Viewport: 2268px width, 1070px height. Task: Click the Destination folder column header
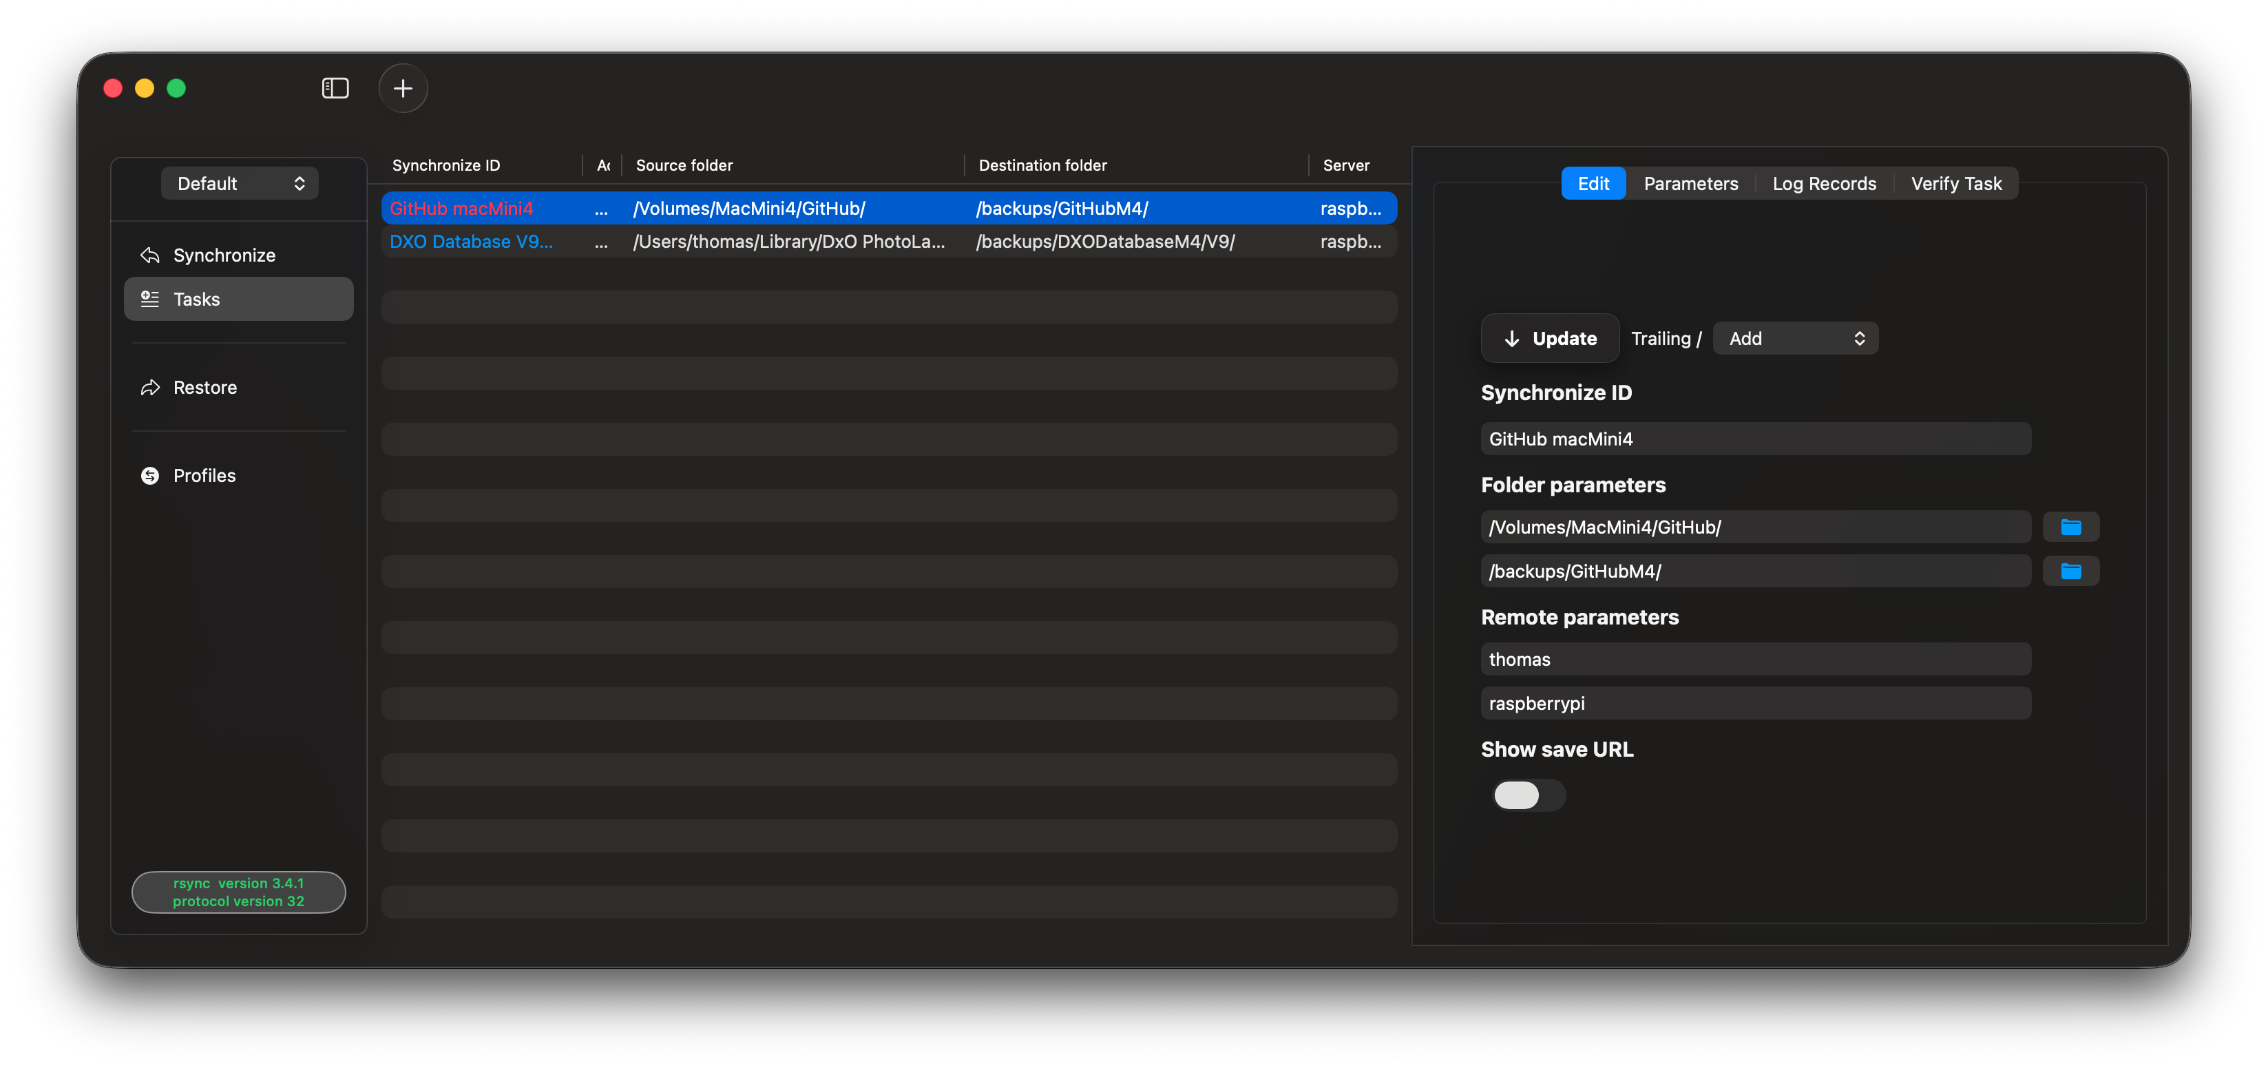(x=1042, y=165)
